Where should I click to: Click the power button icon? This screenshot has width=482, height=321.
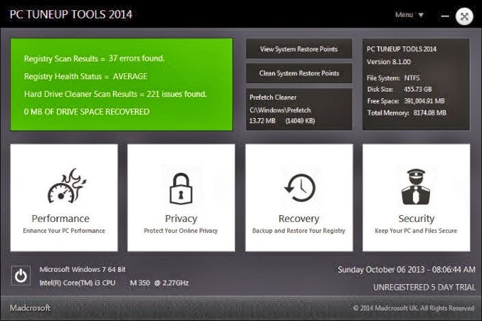coord(21,275)
